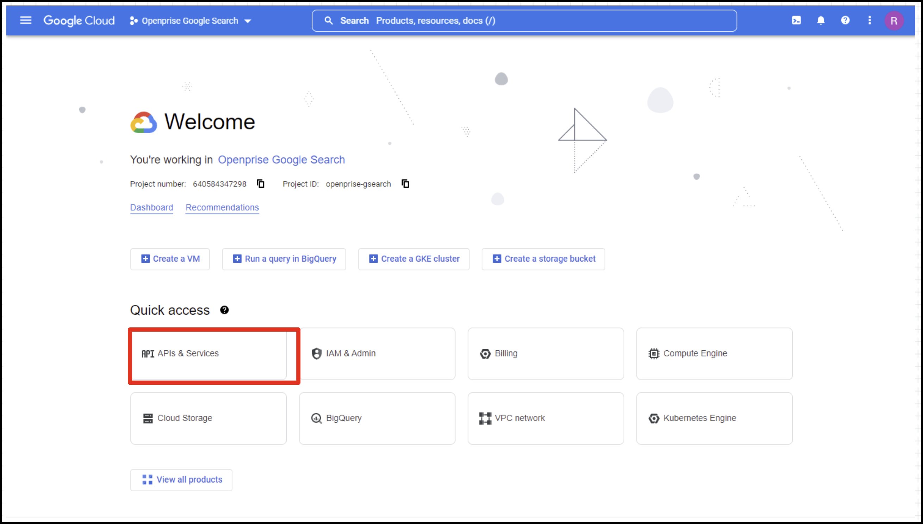Open the hamburger navigation menu
The image size is (923, 524).
pyautogui.click(x=26, y=20)
